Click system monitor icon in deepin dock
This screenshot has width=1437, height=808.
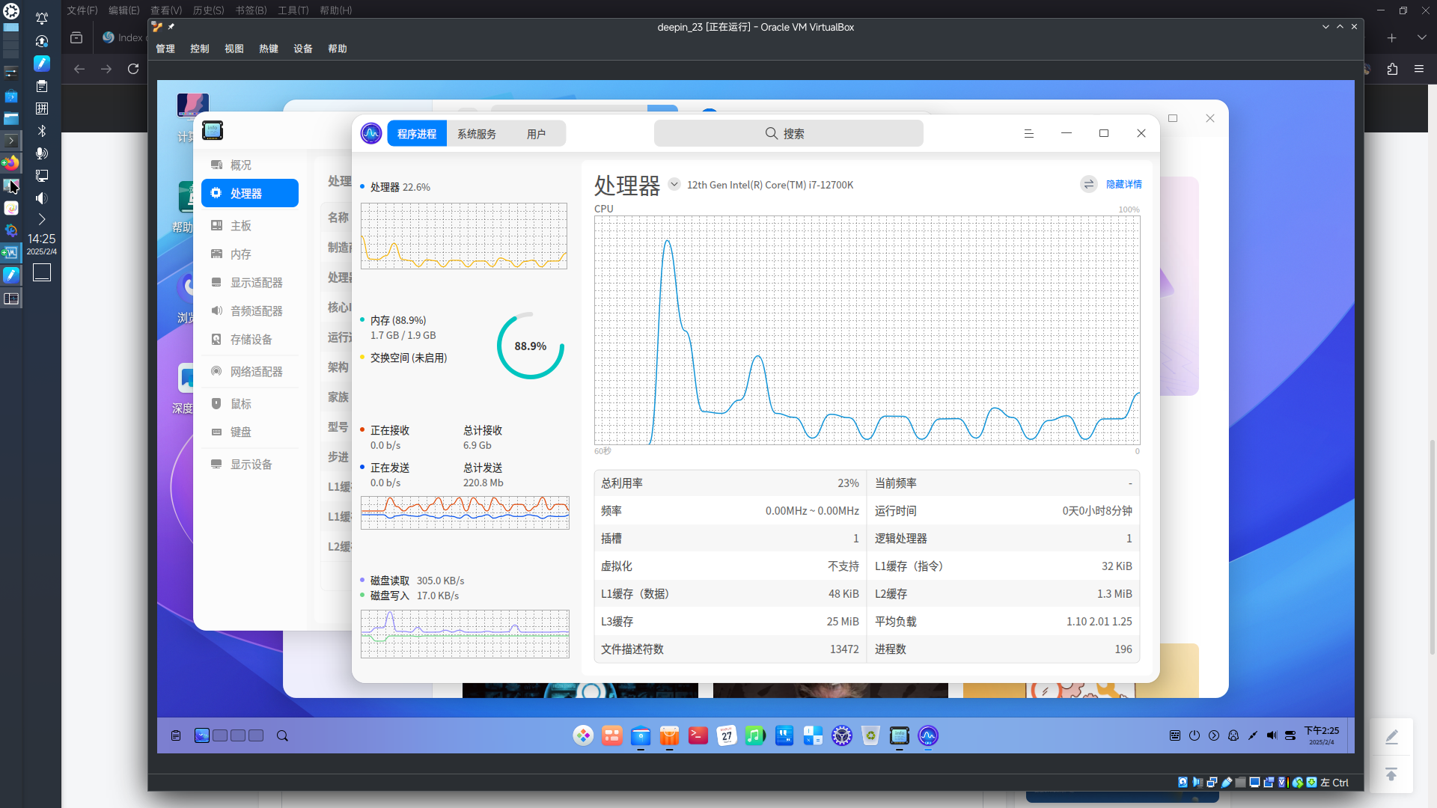(928, 735)
